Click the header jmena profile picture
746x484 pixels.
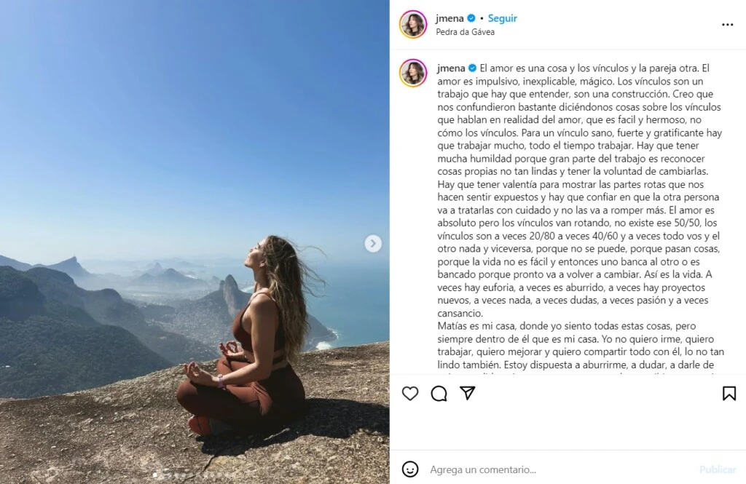click(x=413, y=24)
